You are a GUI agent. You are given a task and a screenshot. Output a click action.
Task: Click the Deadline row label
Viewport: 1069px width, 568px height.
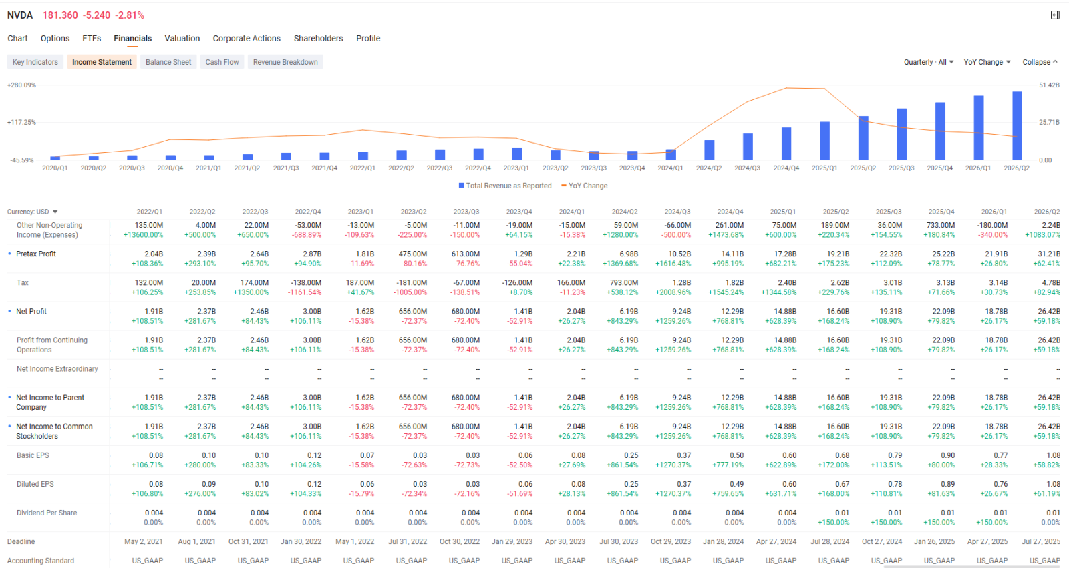pos(21,541)
